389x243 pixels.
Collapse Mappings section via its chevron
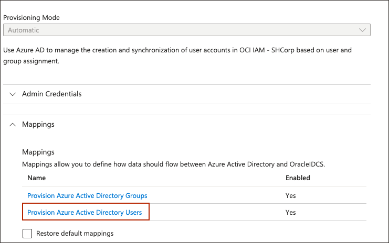coord(13,125)
